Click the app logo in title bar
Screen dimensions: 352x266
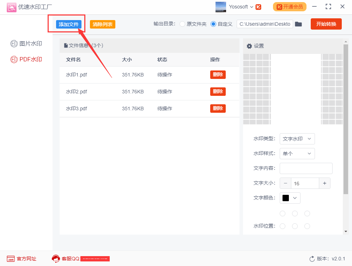click(x=12, y=7)
